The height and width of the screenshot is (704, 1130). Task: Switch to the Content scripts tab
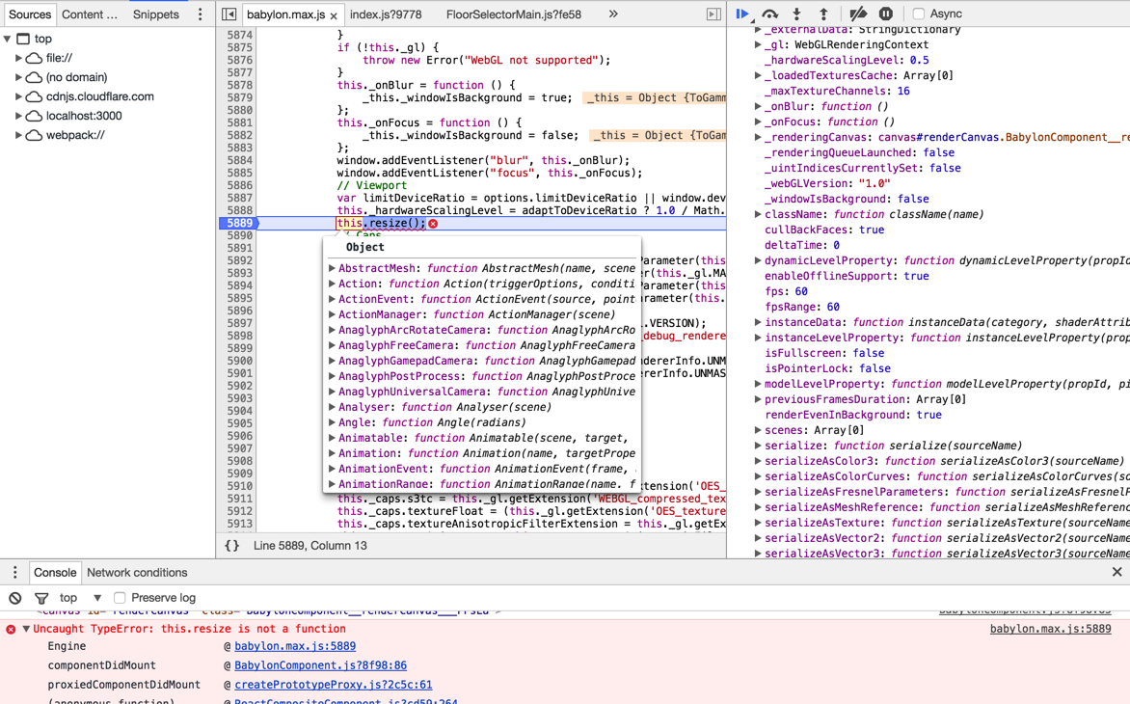[90, 14]
